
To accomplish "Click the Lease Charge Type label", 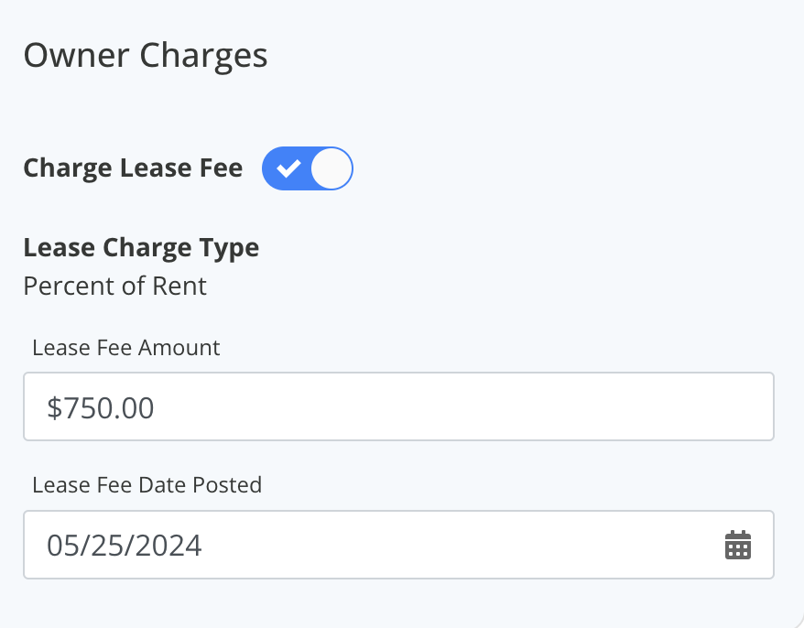I will point(140,247).
